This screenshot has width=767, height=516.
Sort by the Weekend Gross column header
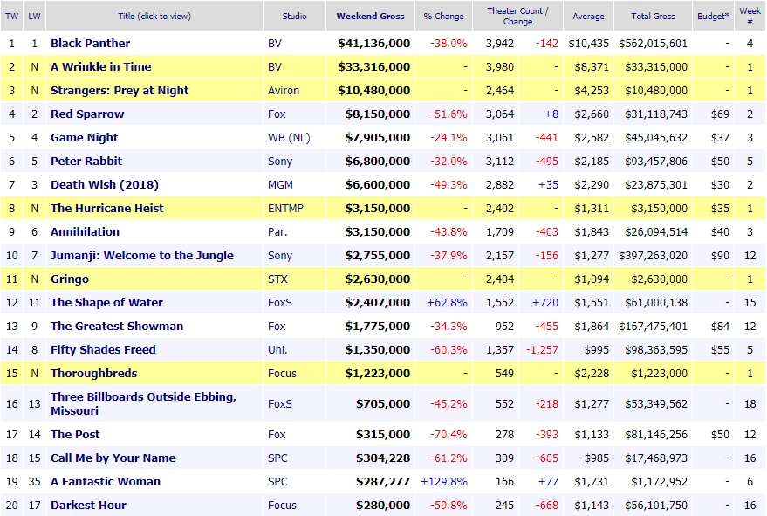tap(370, 17)
